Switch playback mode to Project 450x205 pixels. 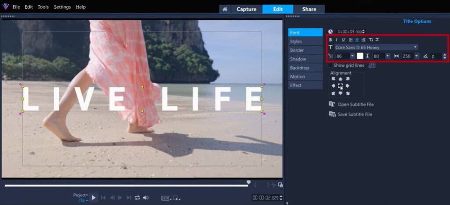[80, 195]
